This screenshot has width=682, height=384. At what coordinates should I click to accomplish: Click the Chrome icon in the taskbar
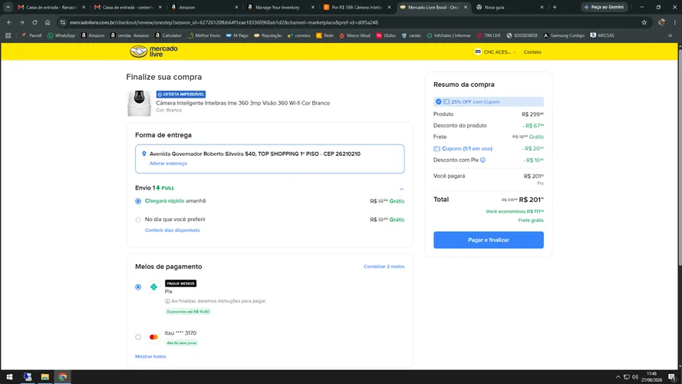click(x=63, y=377)
